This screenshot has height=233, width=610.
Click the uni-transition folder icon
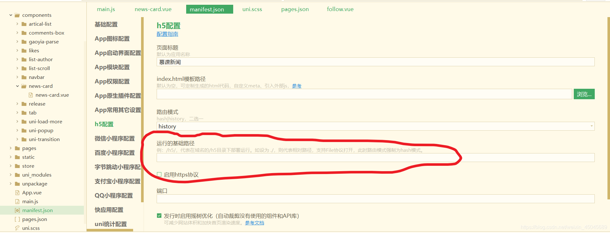(x=24, y=139)
